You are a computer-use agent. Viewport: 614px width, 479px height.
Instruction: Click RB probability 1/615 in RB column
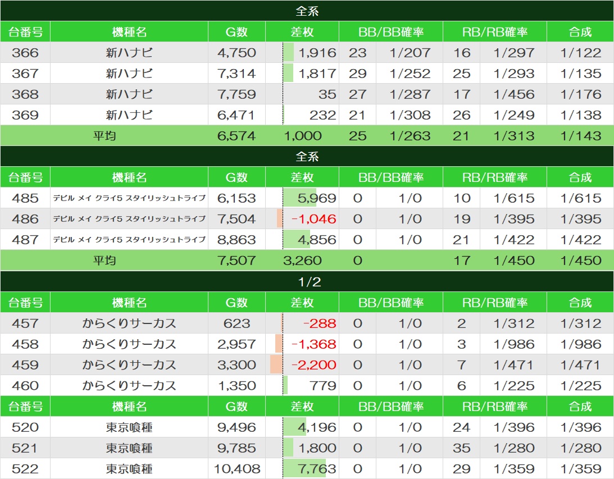(513, 198)
